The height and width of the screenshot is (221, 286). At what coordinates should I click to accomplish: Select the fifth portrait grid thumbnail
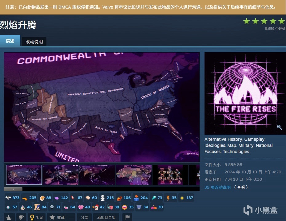[x=170, y=175]
